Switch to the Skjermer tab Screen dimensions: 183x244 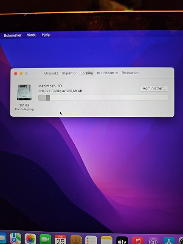click(x=69, y=73)
